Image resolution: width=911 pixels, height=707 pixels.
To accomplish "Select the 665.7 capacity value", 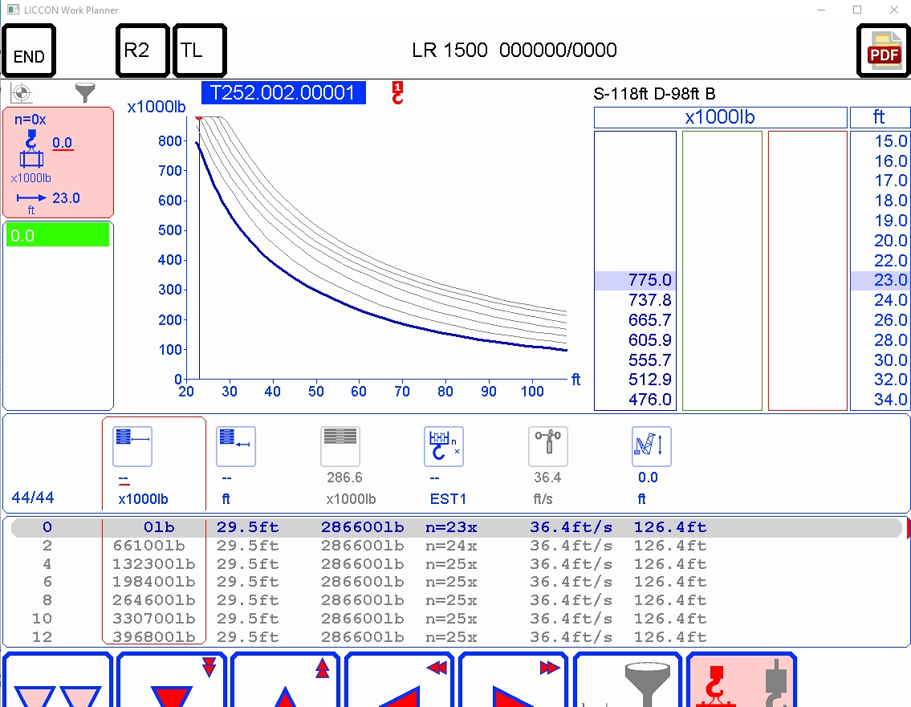I will tap(649, 320).
